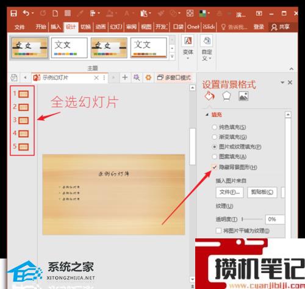Select slide 1 thumbnail
This screenshot has width=305, height=289.
pos(24,94)
